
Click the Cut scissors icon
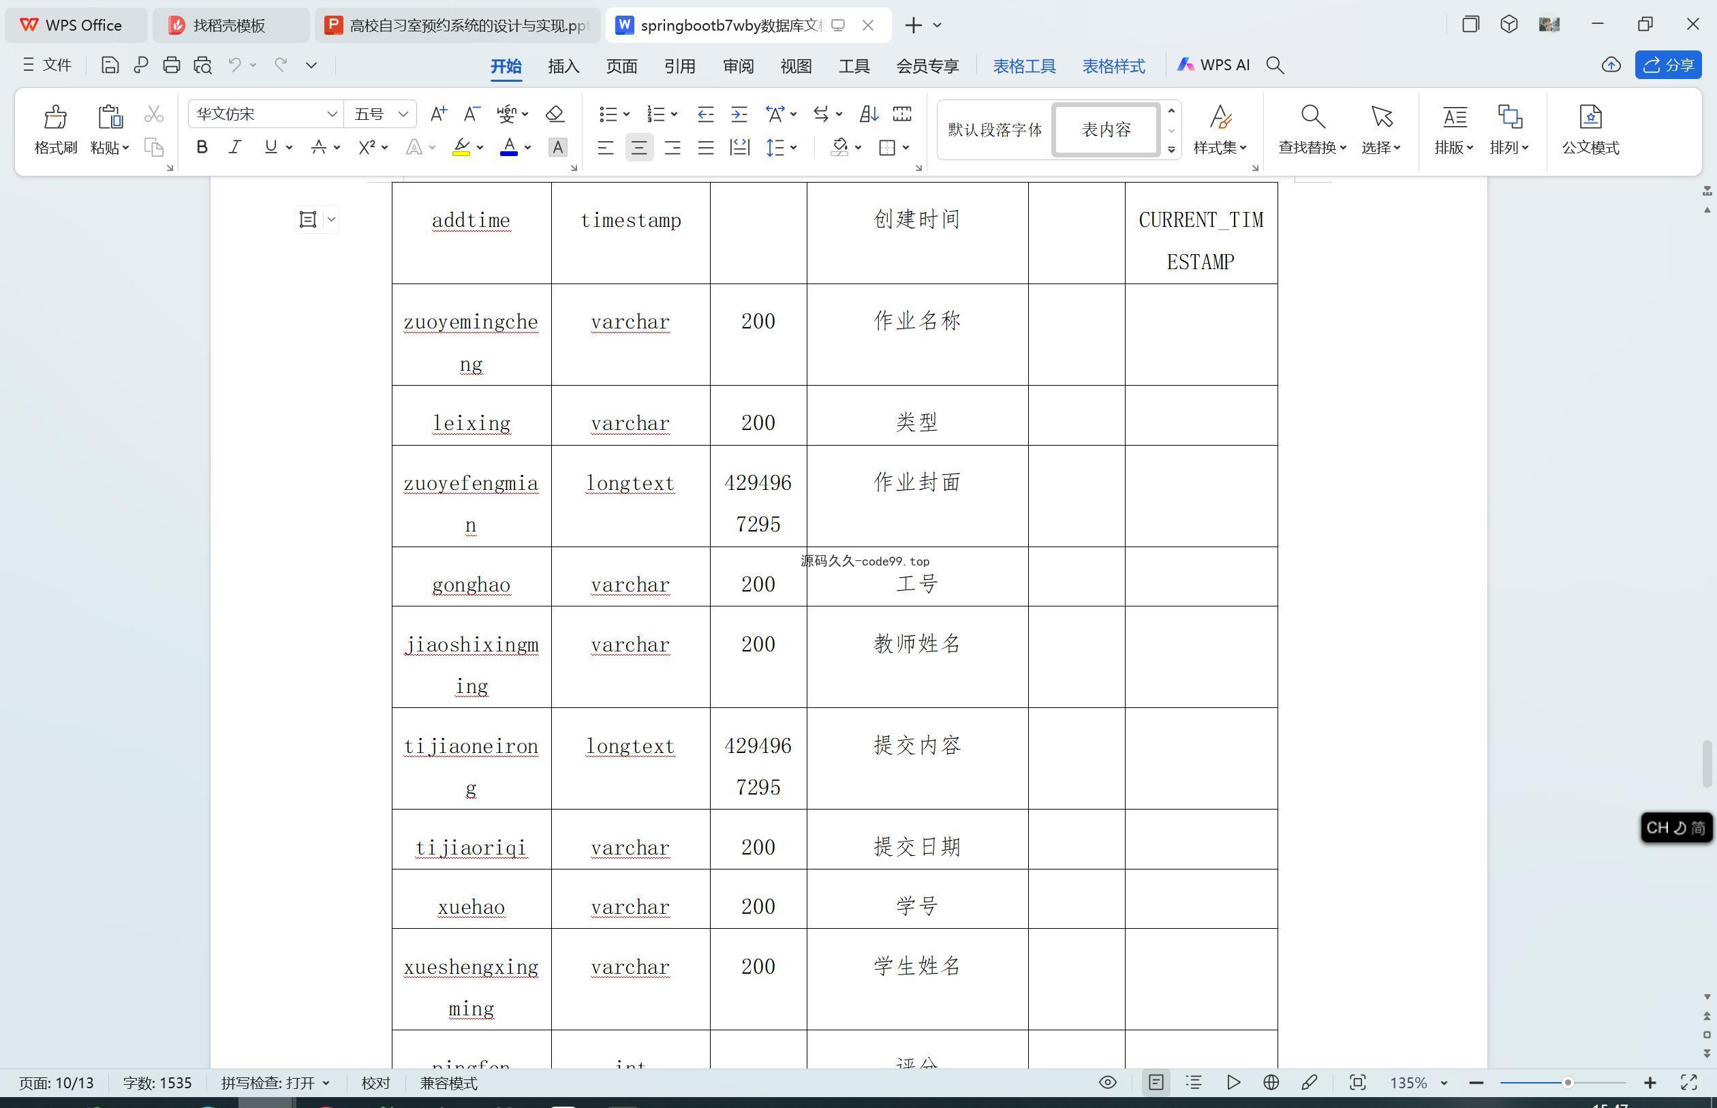154,114
